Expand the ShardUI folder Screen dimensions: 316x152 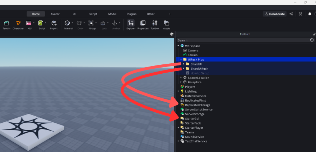pyautogui.click(x=183, y=64)
